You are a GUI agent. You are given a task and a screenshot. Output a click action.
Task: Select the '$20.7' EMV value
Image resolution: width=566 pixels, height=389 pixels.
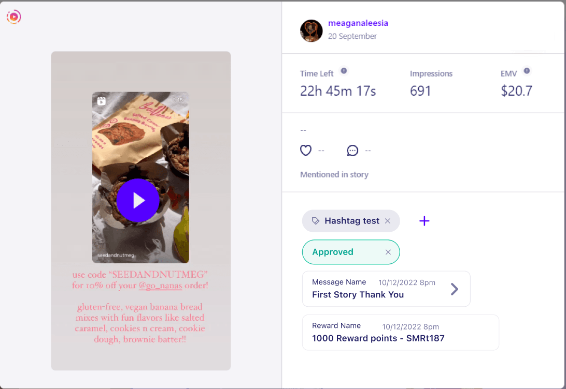[517, 91]
